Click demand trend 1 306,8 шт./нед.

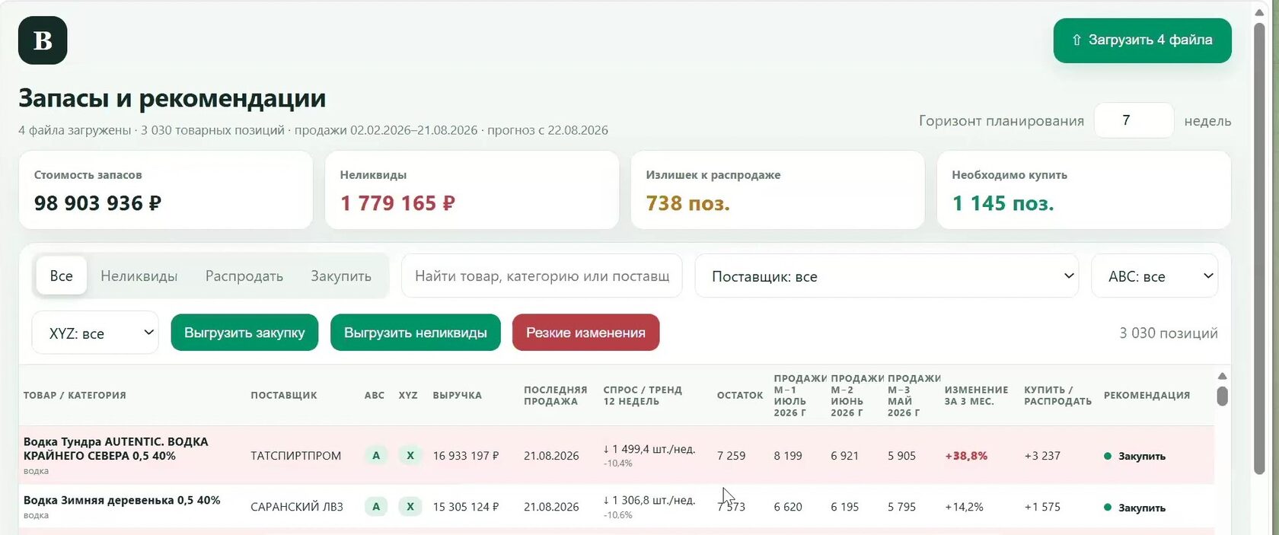tap(649, 500)
